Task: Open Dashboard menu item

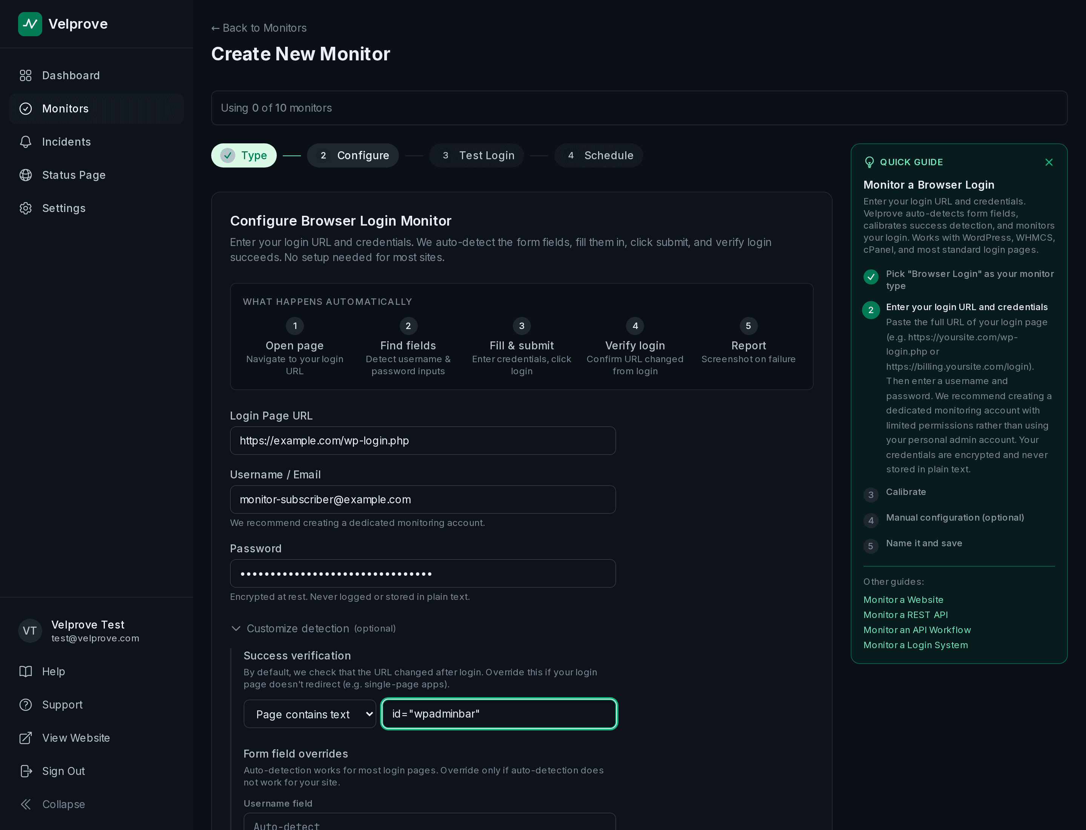Action: pyautogui.click(x=96, y=75)
